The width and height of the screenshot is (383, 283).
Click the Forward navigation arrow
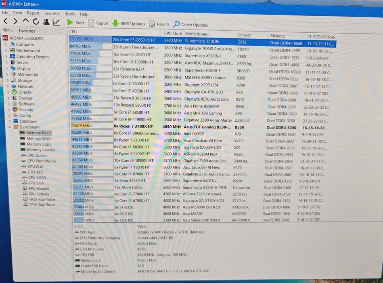coord(15,21)
